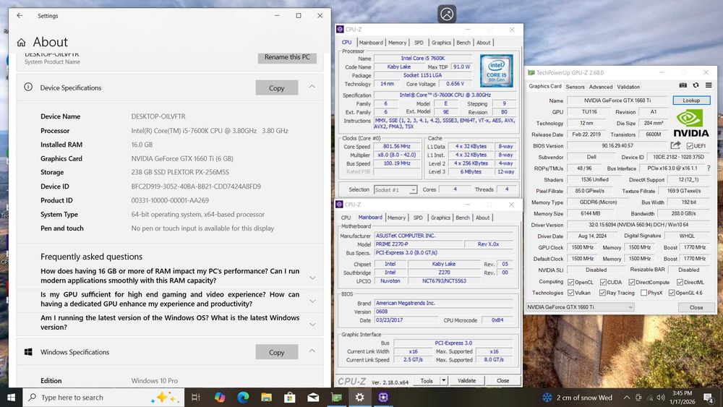Click the taskbar search box

click(103, 398)
